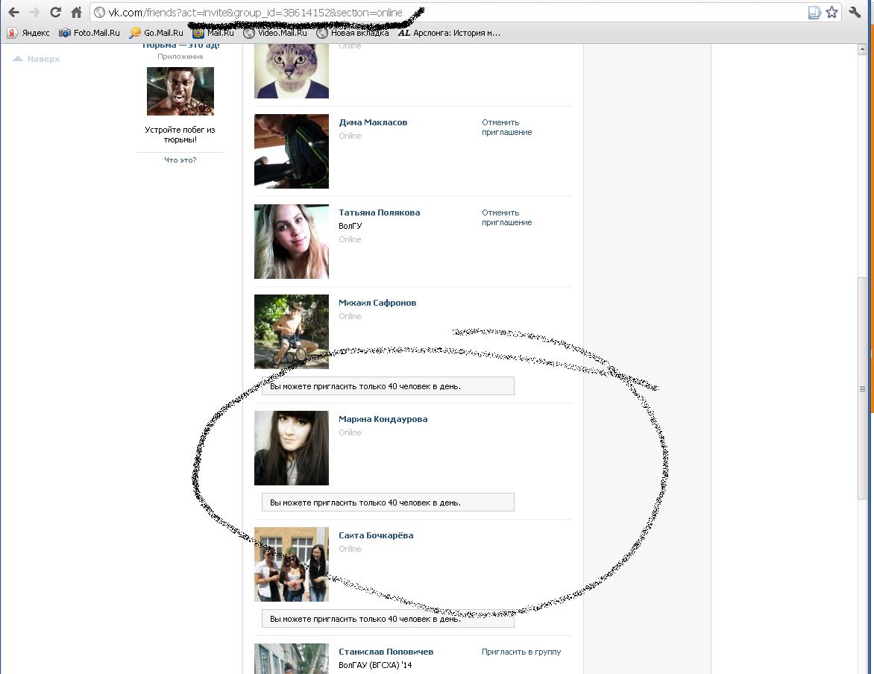Click the 40-person limit notice under Марина Кондаурова
This screenshot has height=674, width=874.
(388, 503)
